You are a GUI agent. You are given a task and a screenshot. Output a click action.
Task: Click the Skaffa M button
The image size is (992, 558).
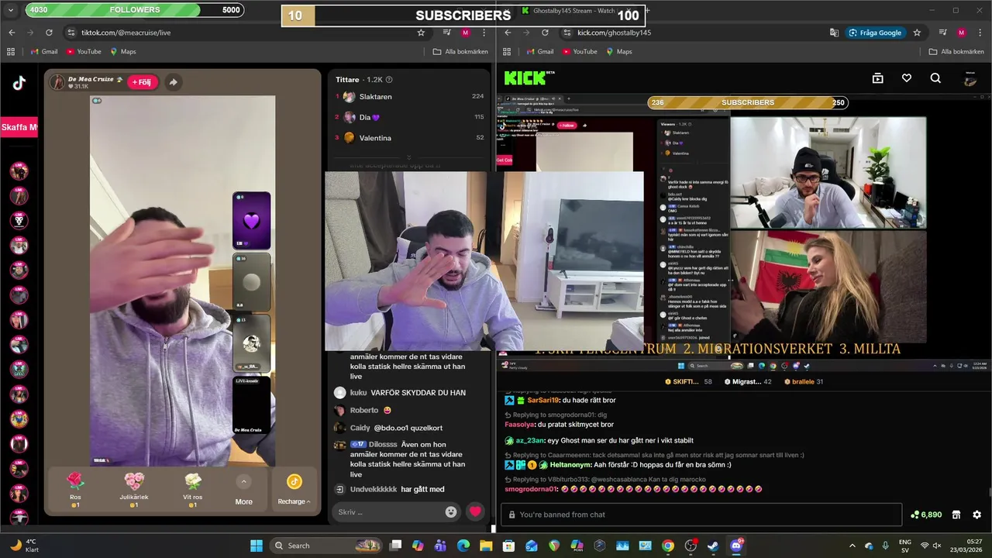19,127
